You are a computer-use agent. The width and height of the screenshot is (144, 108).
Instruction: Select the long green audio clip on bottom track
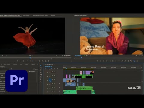[x=70, y=92]
